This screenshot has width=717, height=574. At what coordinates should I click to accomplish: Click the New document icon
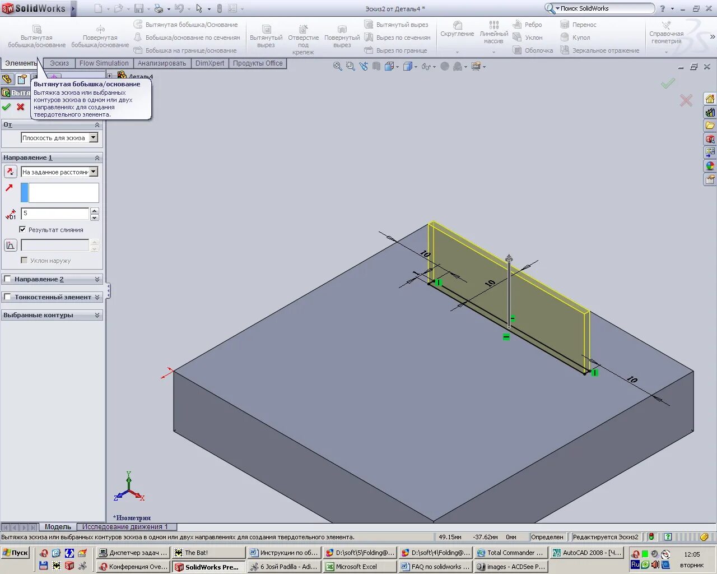coord(98,8)
